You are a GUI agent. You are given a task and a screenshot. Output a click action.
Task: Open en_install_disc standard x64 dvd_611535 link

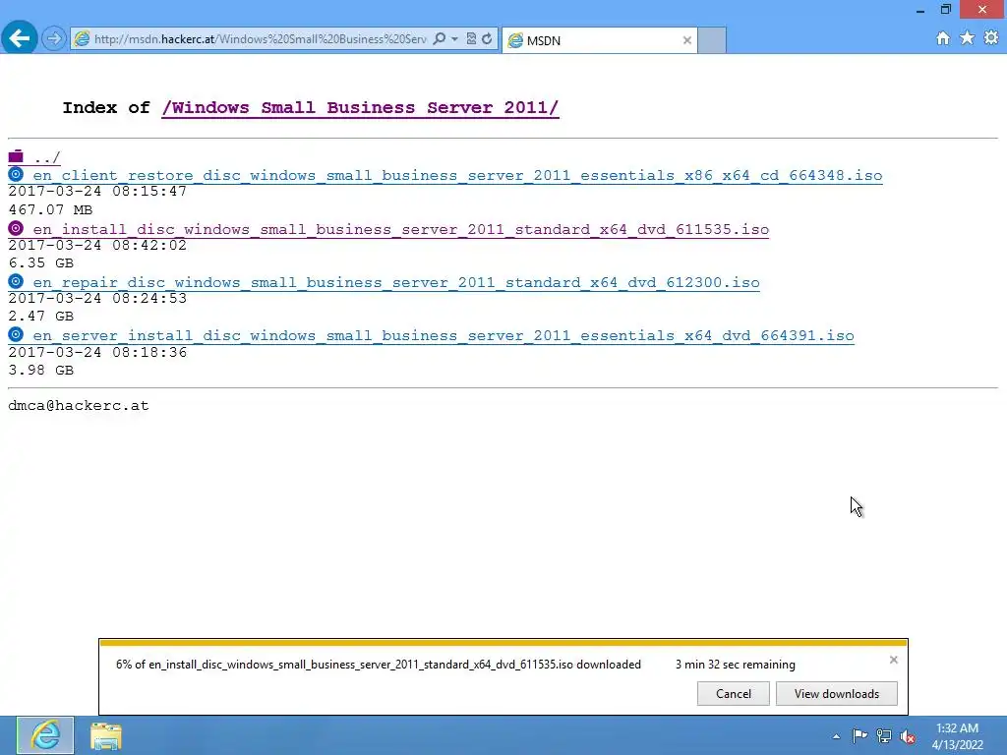(x=401, y=230)
